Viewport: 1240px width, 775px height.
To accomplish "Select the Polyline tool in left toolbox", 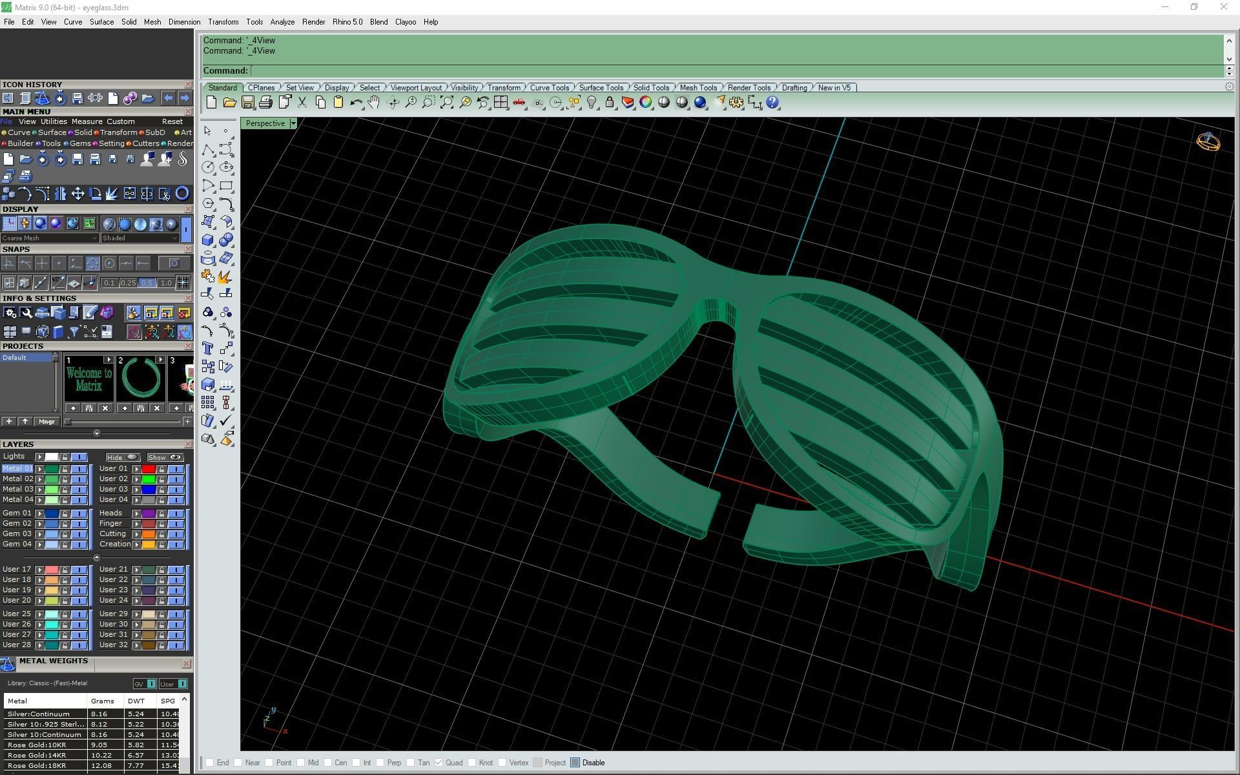I will 208,149.
